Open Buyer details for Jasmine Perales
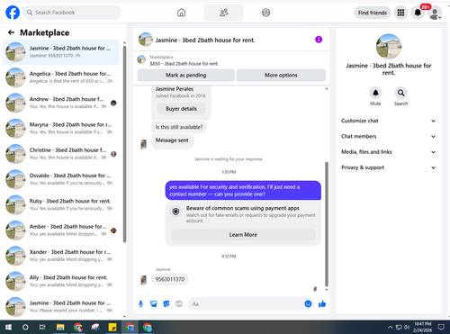450x334 pixels. [x=181, y=109]
